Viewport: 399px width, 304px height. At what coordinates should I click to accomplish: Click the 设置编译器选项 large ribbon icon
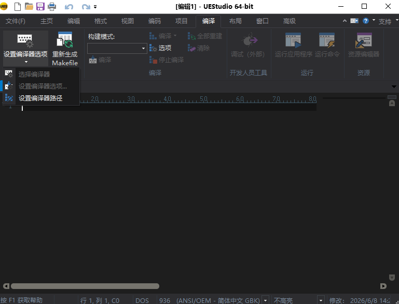coord(25,40)
